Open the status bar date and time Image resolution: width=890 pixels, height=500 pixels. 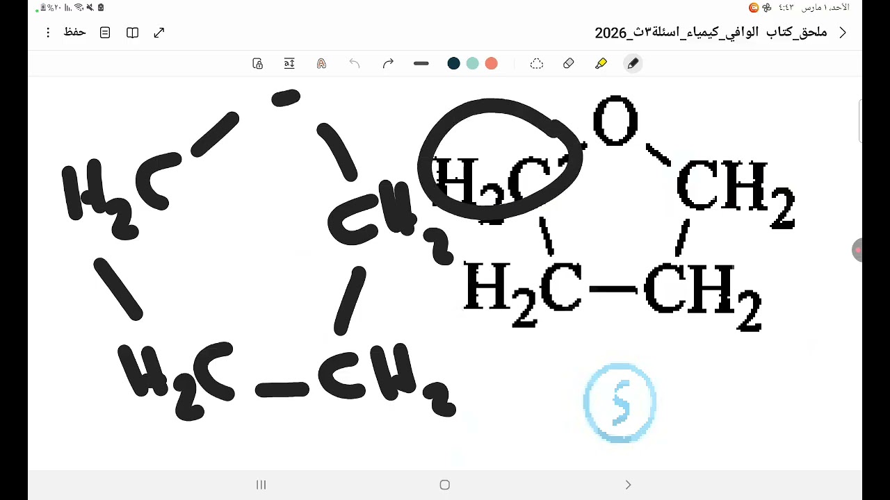pyautogui.click(x=814, y=8)
